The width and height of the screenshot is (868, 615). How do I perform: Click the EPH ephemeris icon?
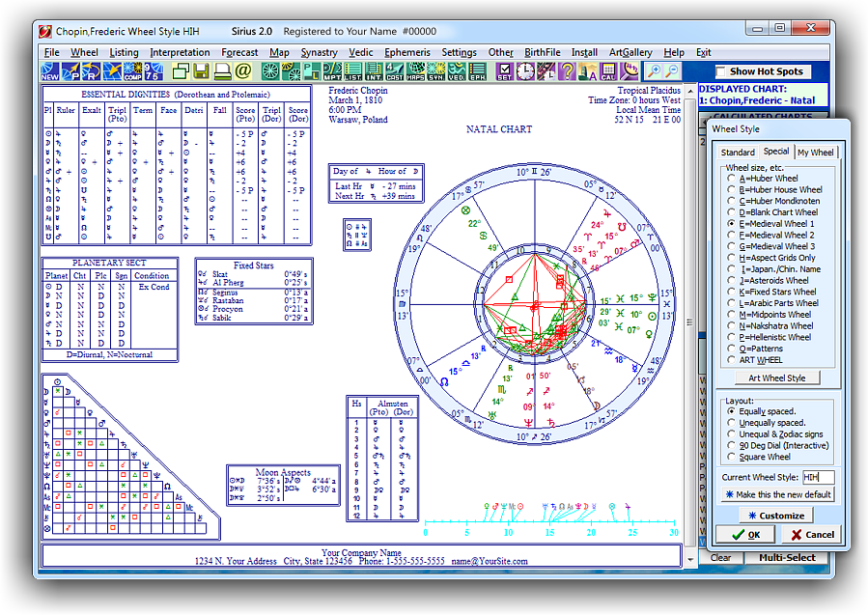point(477,71)
